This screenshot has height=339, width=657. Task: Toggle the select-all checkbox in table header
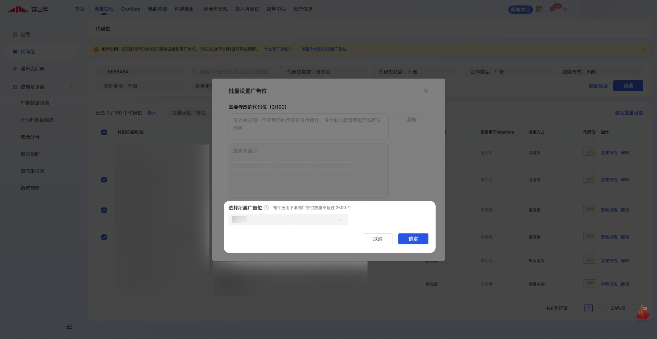point(104,132)
